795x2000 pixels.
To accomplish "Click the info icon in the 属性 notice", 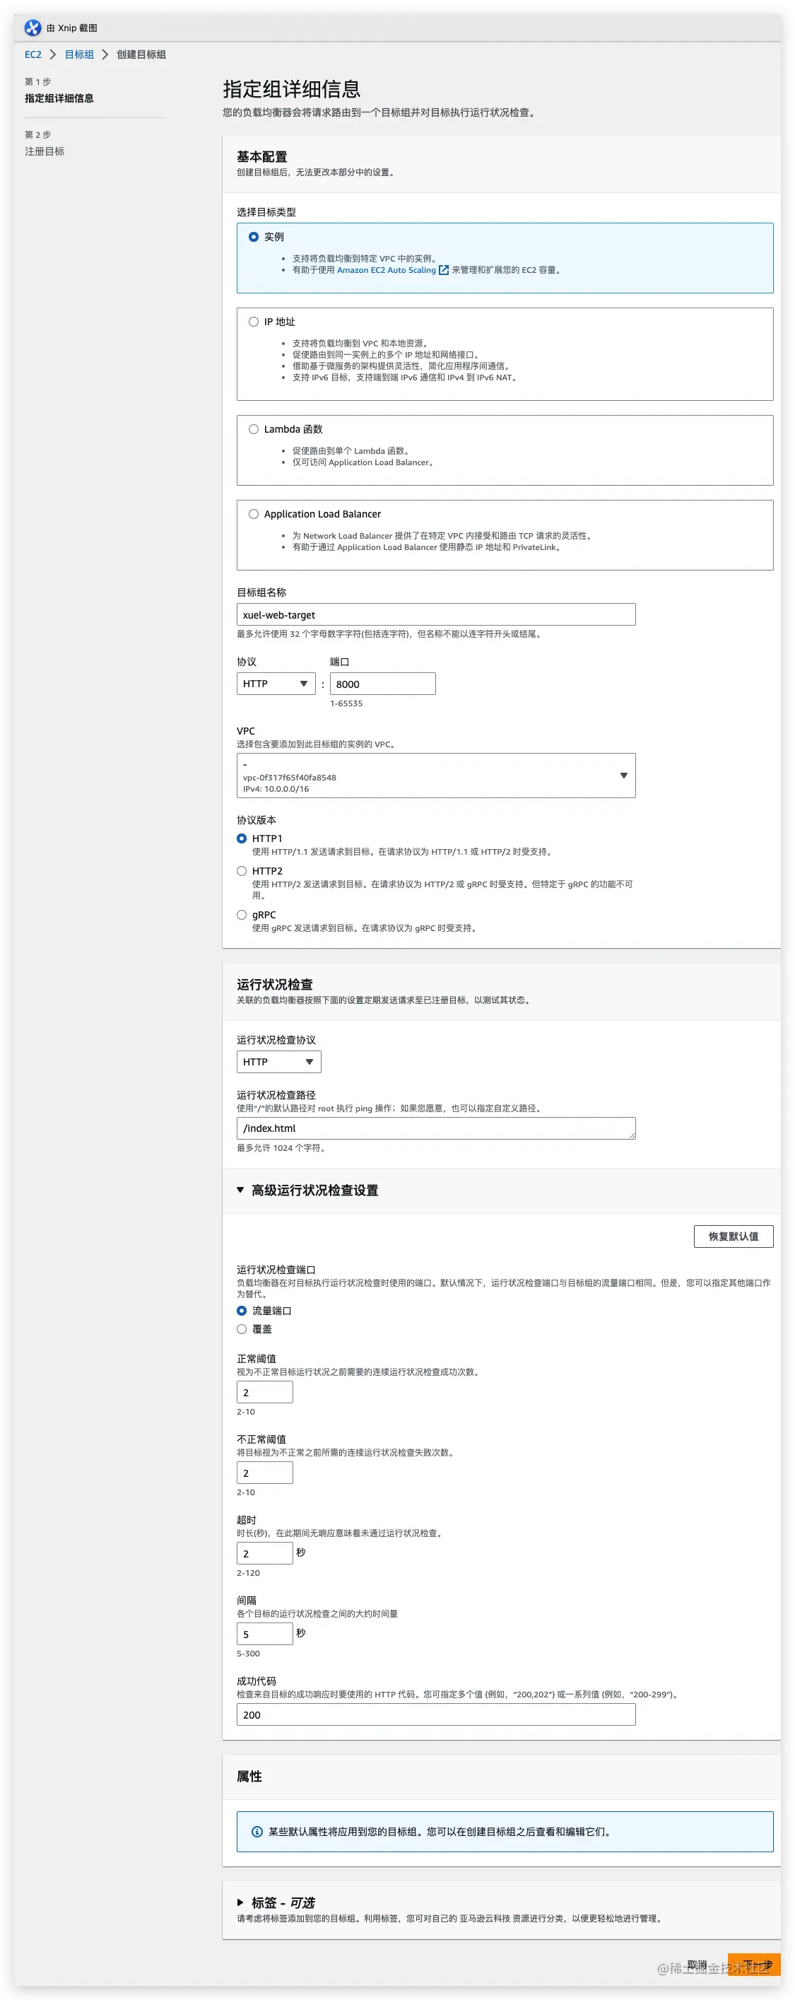I will pyautogui.click(x=257, y=1832).
